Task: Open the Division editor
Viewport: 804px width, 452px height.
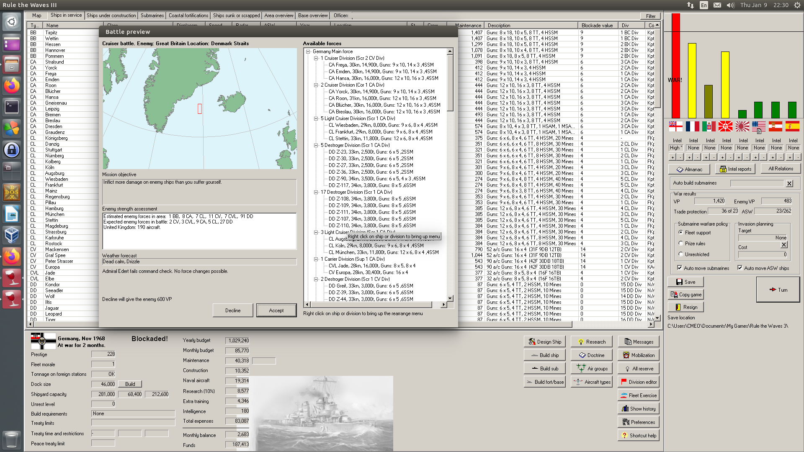Action: point(639,382)
